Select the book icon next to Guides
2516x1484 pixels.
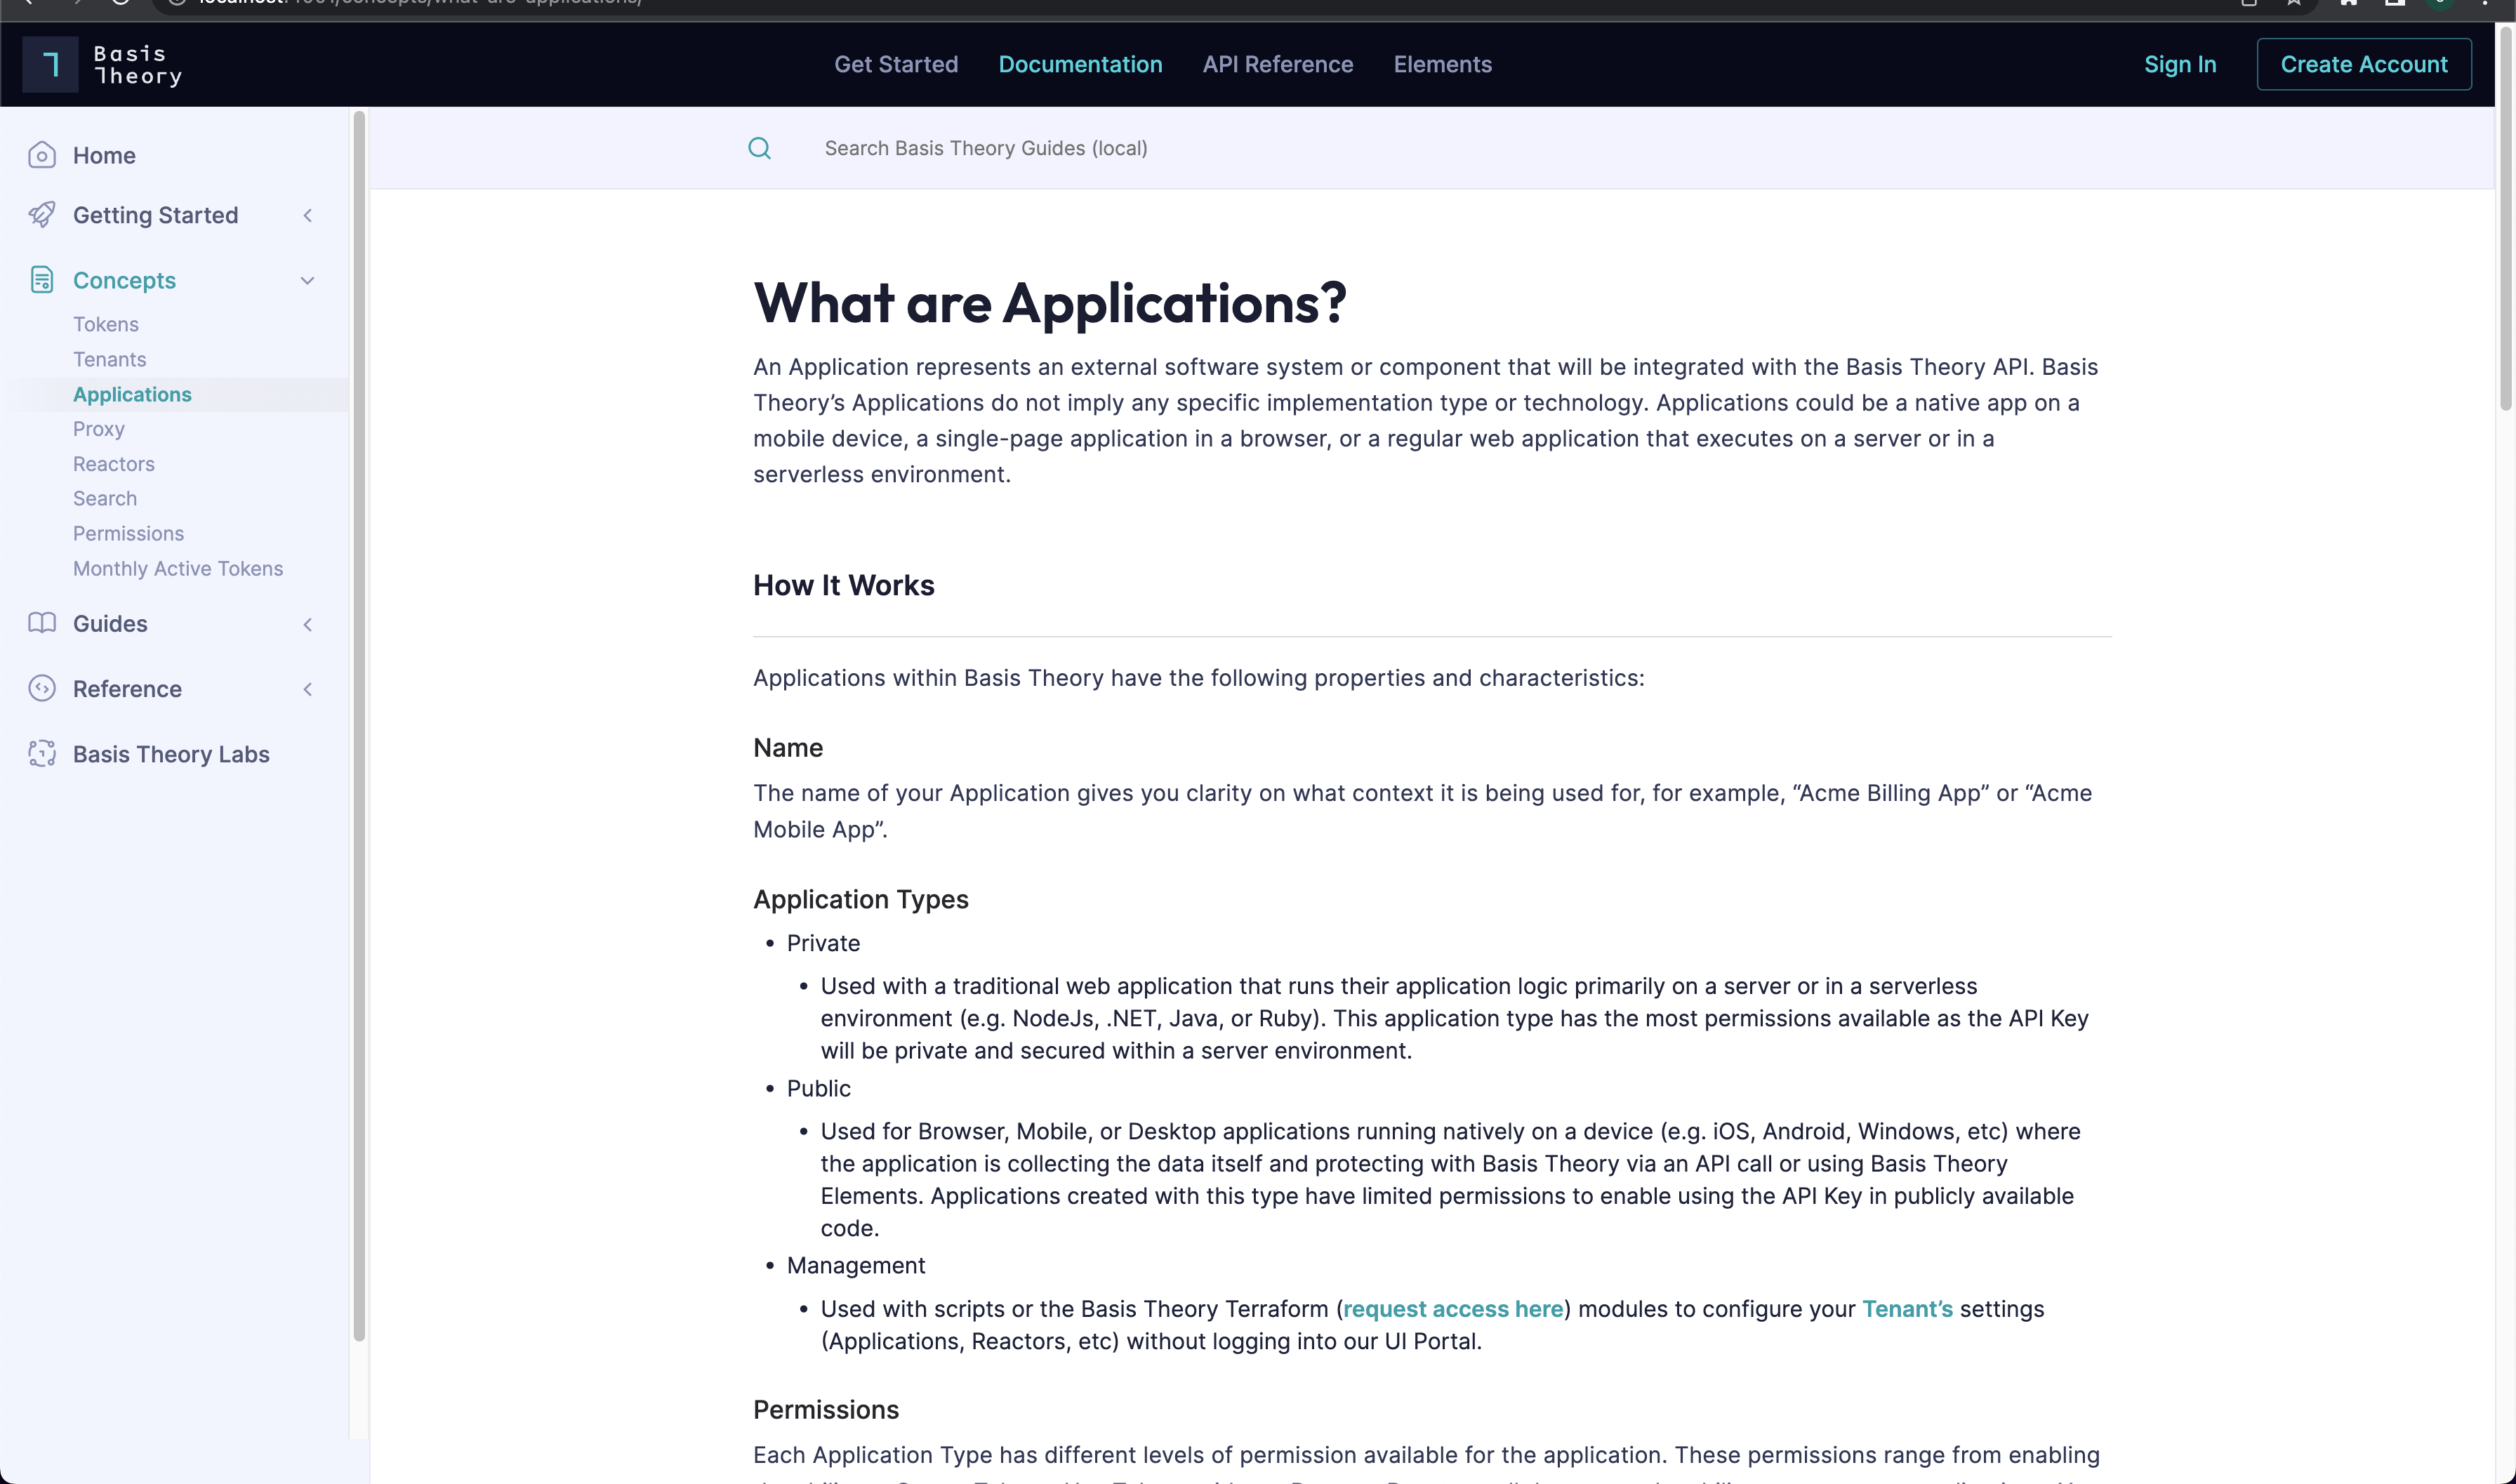42,623
